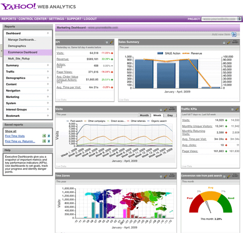Switch Visits chart to Day view
This screenshot has height=233, width=243.
170,115
